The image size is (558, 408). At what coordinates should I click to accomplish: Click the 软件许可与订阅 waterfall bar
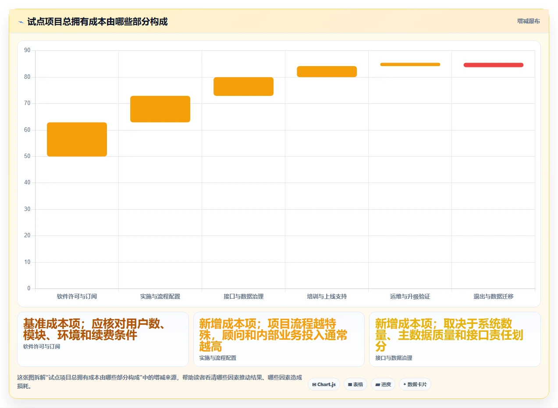77,139
